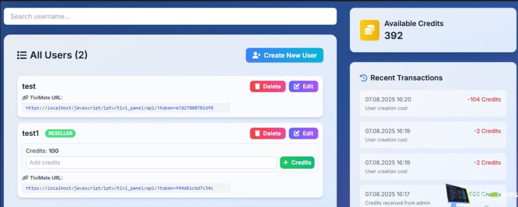Screen dimensions: 518x207
Task: Delete the test1 reseller user
Action: click(267, 134)
